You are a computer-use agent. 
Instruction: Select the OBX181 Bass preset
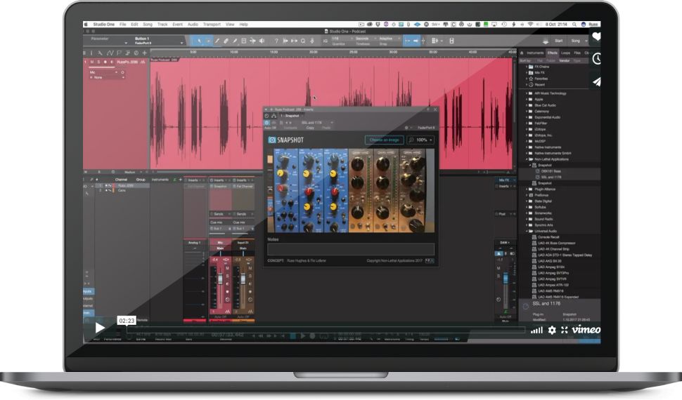click(x=551, y=171)
